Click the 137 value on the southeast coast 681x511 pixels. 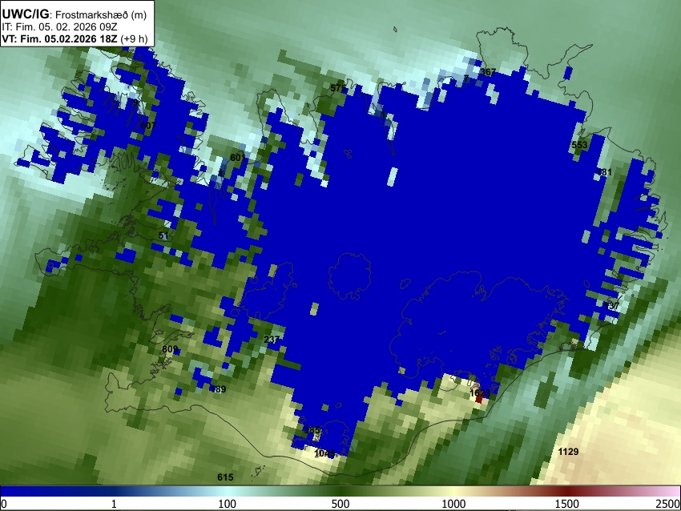click(612, 306)
